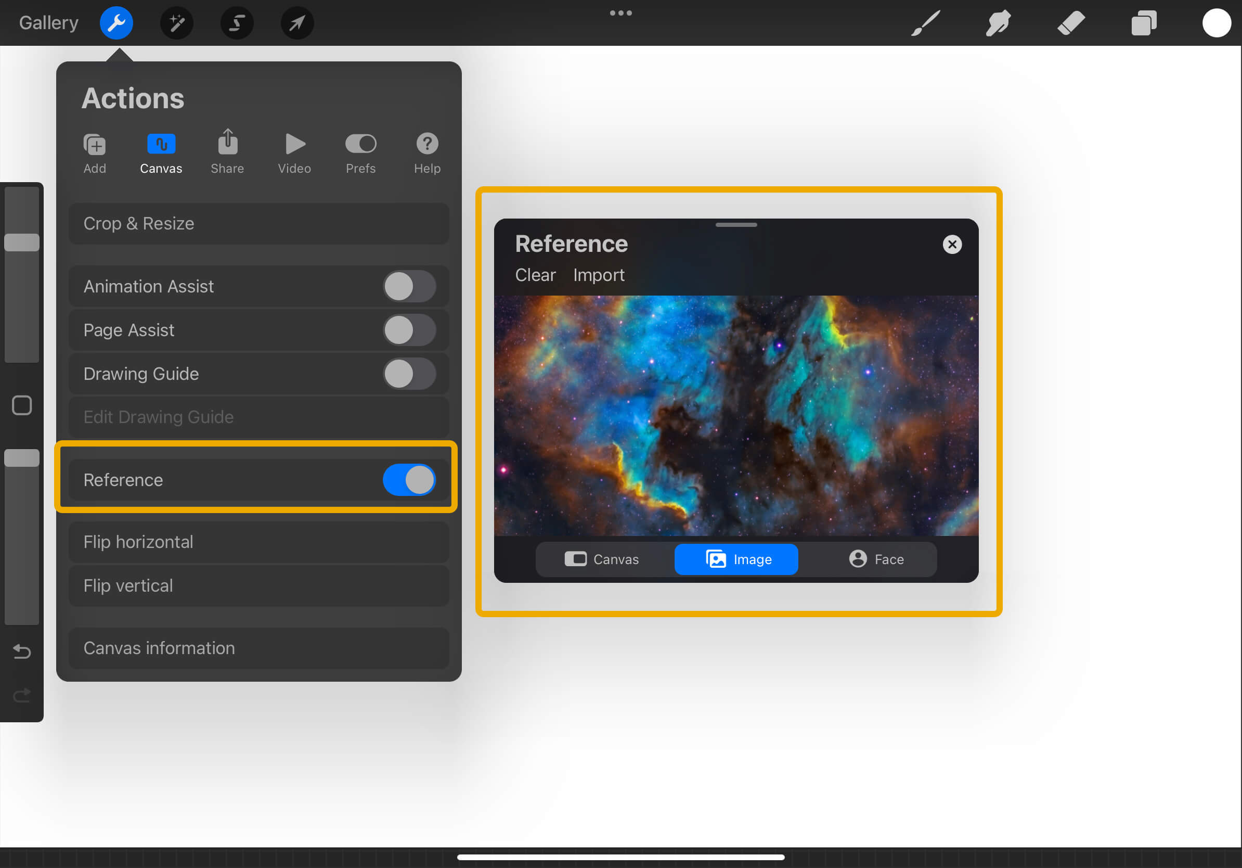Open the Selections tool
This screenshot has width=1242, height=868.
(237, 23)
